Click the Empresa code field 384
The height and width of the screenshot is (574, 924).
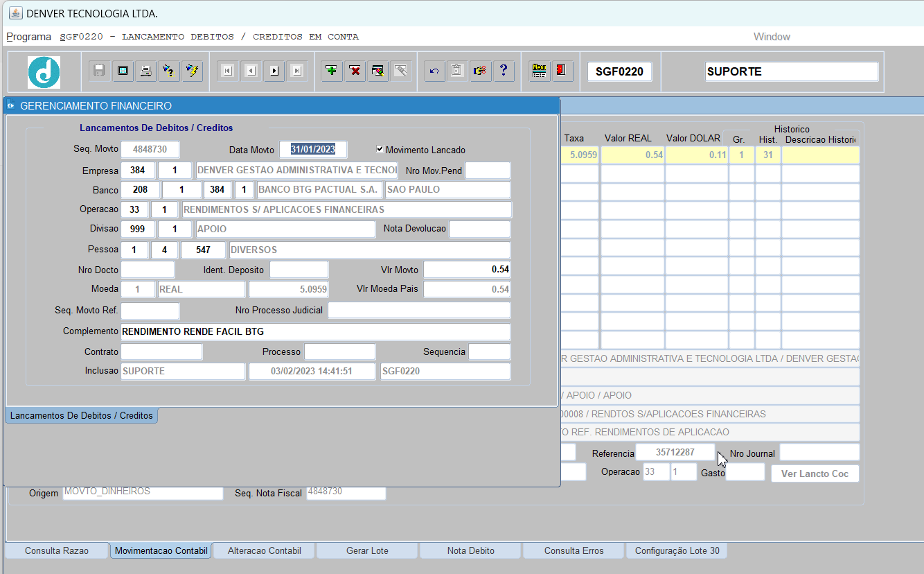pyautogui.click(x=137, y=171)
